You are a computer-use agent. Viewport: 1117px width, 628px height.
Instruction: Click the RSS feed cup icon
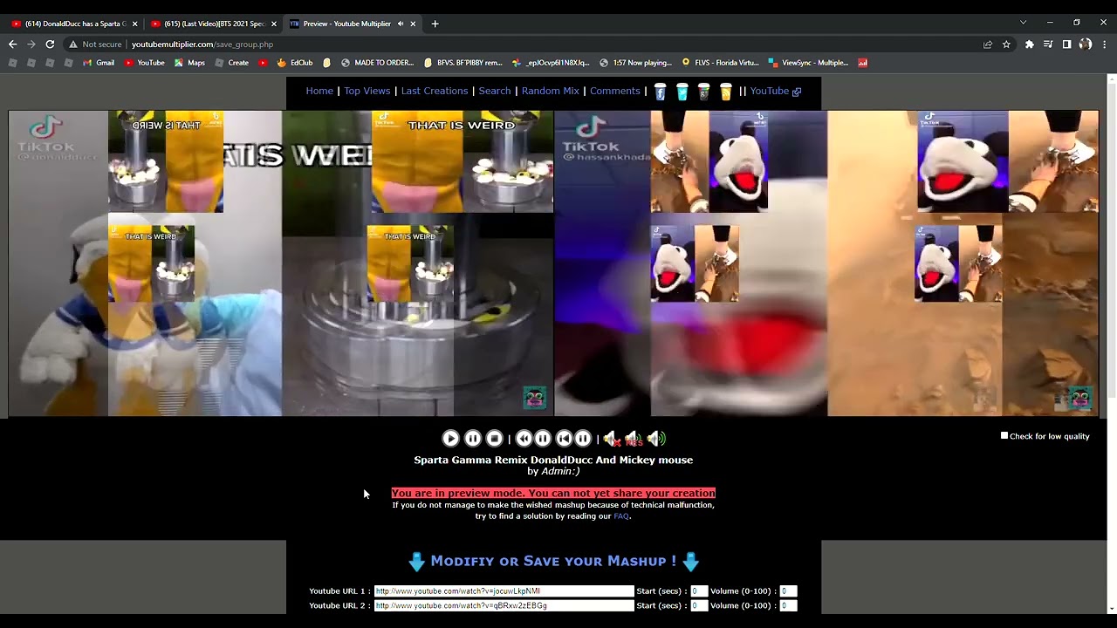(x=725, y=92)
